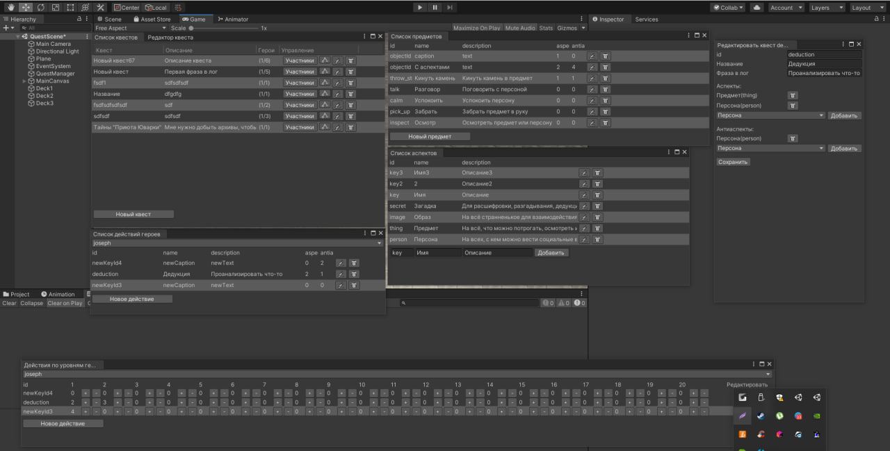Open the Layout dropdown
Image resolution: width=890 pixels, height=451 pixels.
point(866,7)
